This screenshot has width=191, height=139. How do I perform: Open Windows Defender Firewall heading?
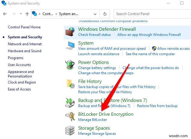tap(107, 29)
